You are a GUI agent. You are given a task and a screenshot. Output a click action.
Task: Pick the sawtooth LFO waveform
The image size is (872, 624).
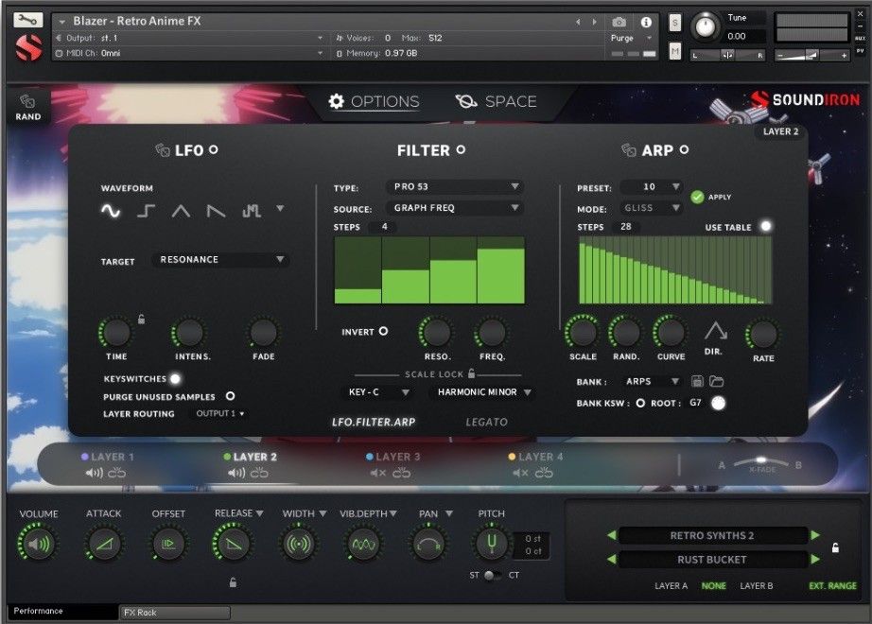click(x=216, y=212)
